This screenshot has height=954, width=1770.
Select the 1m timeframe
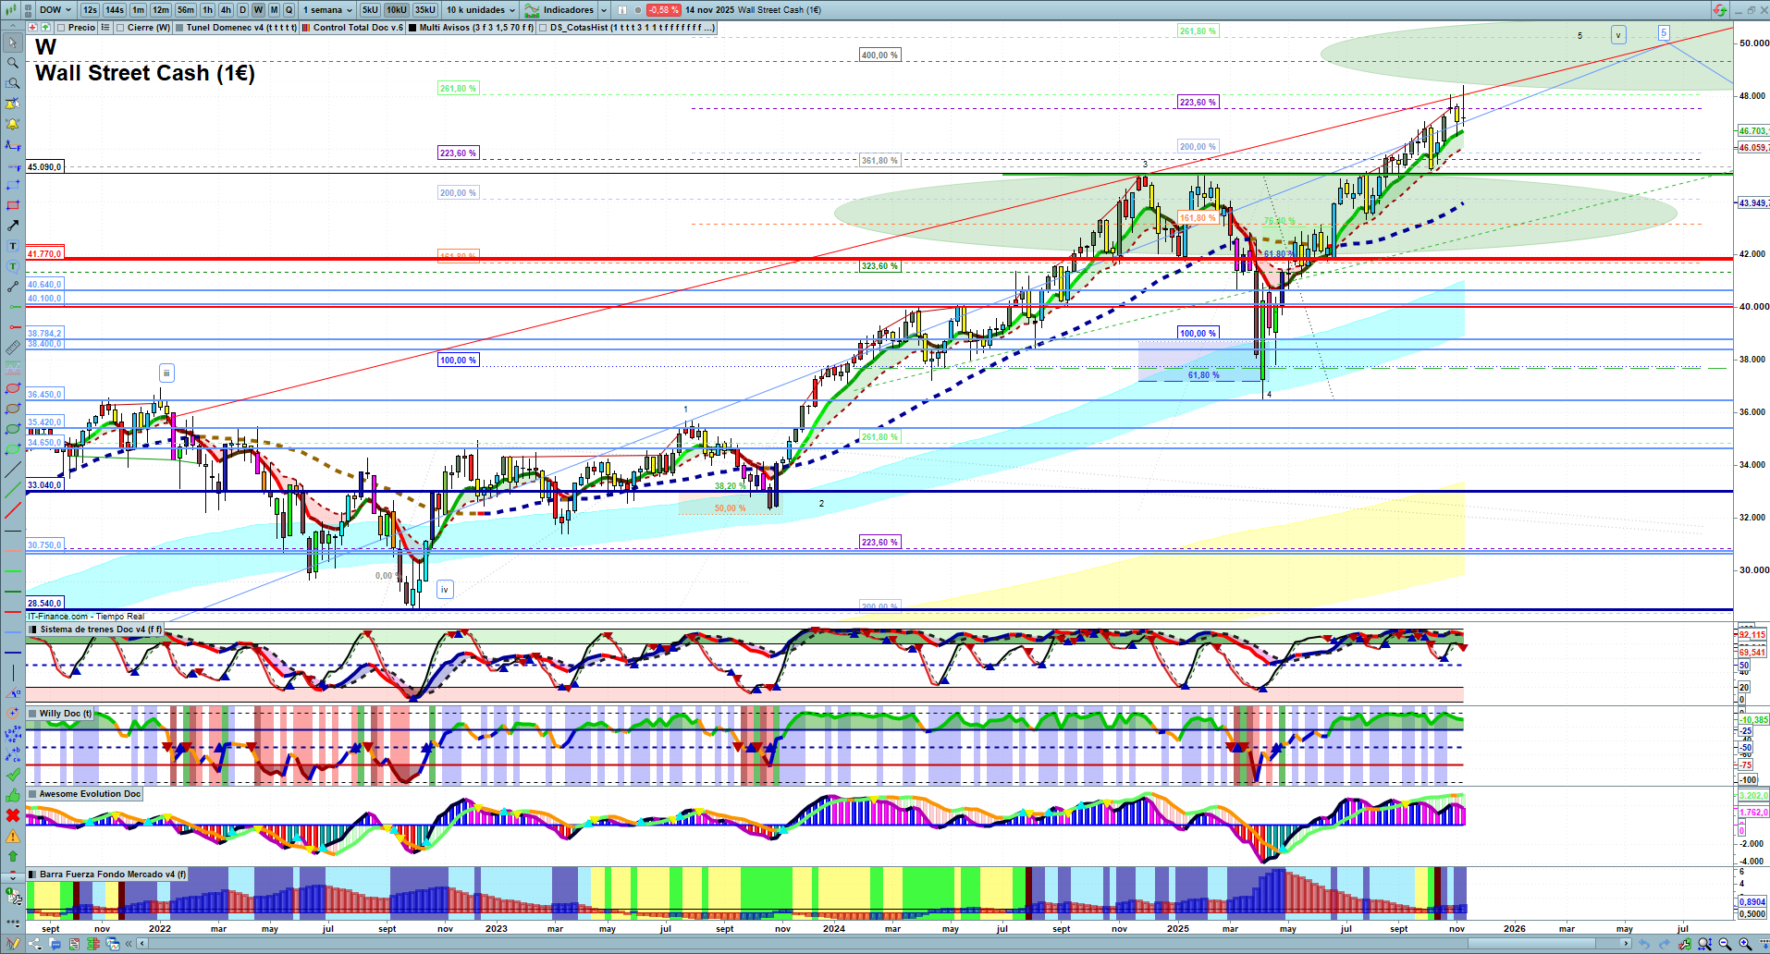138,10
